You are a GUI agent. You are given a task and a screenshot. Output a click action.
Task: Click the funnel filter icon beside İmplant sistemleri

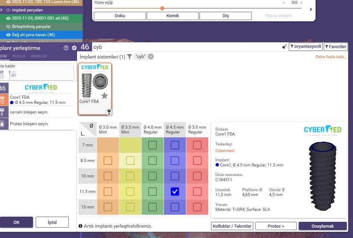129,57
